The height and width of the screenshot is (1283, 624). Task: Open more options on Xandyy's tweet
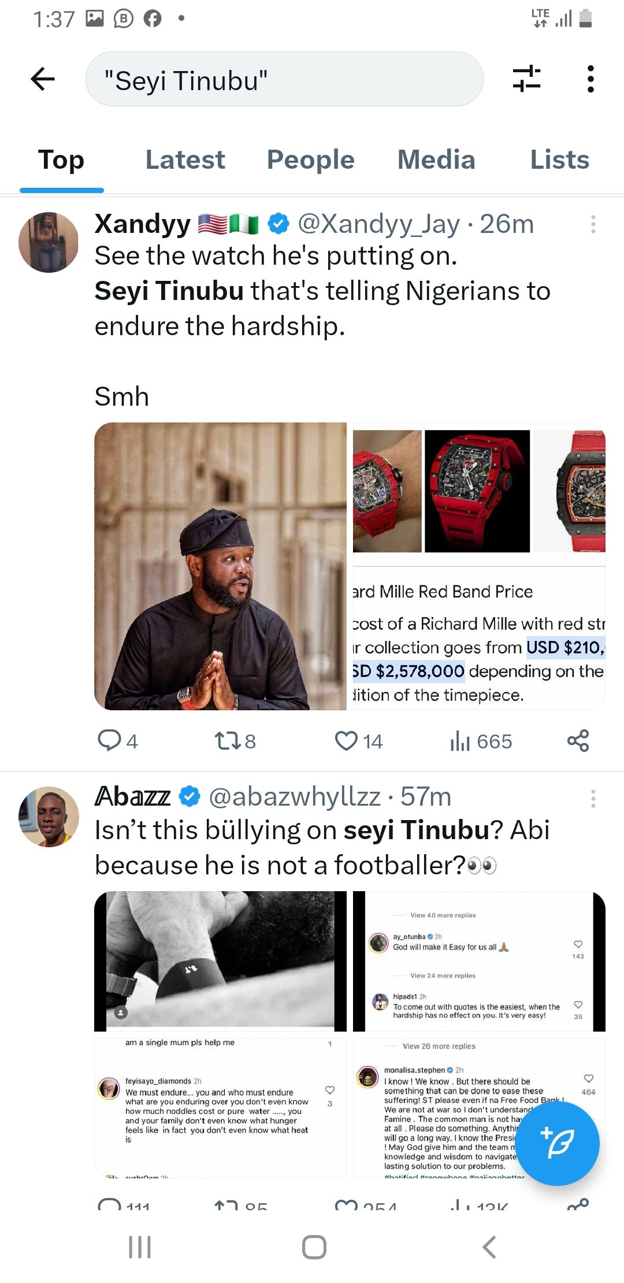[593, 224]
